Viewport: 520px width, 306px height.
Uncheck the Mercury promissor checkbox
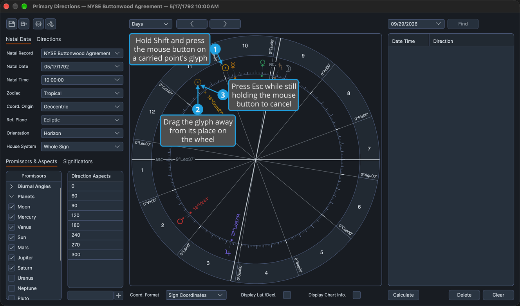coord(12,217)
